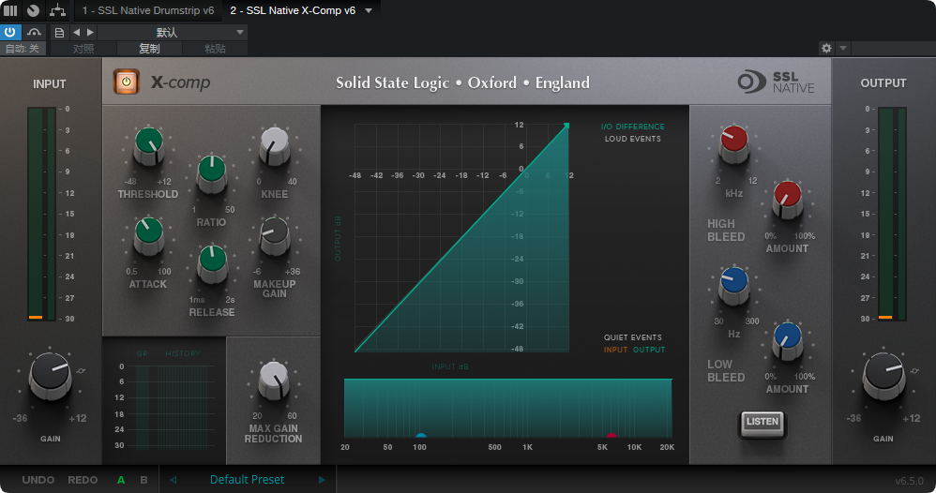Click the RATIO knob

click(212, 174)
